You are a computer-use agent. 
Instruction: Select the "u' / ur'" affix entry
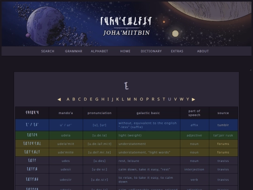pyautogui.click(x=66, y=125)
